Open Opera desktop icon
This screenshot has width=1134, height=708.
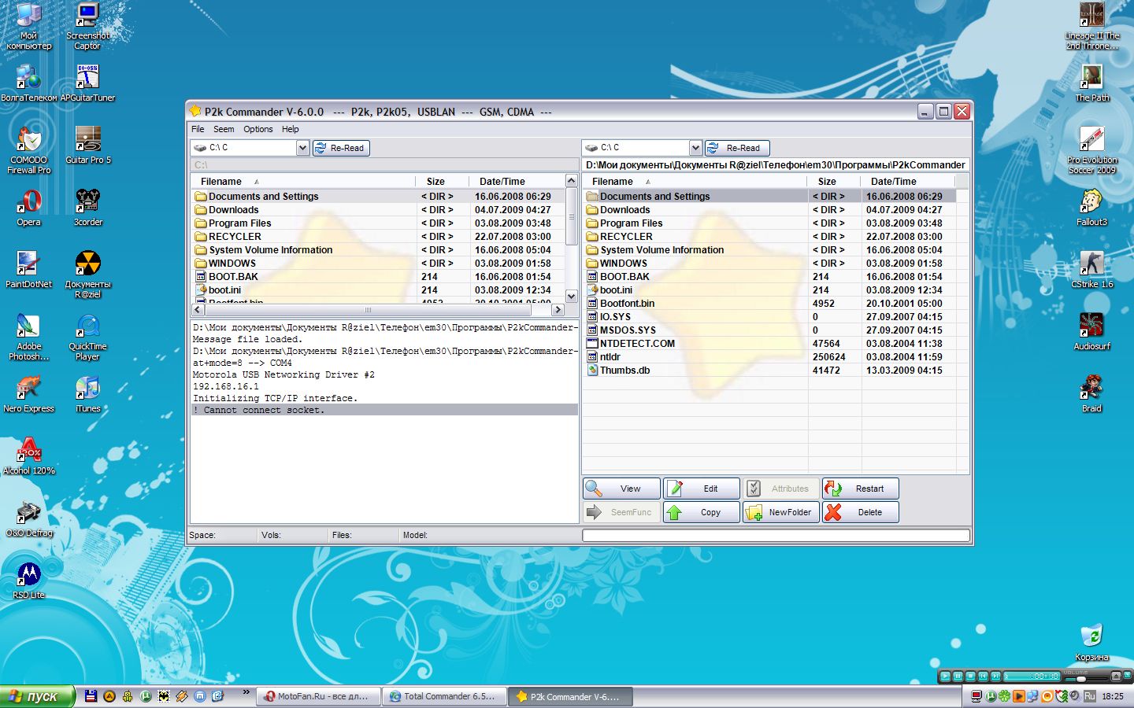(x=29, y=208)
